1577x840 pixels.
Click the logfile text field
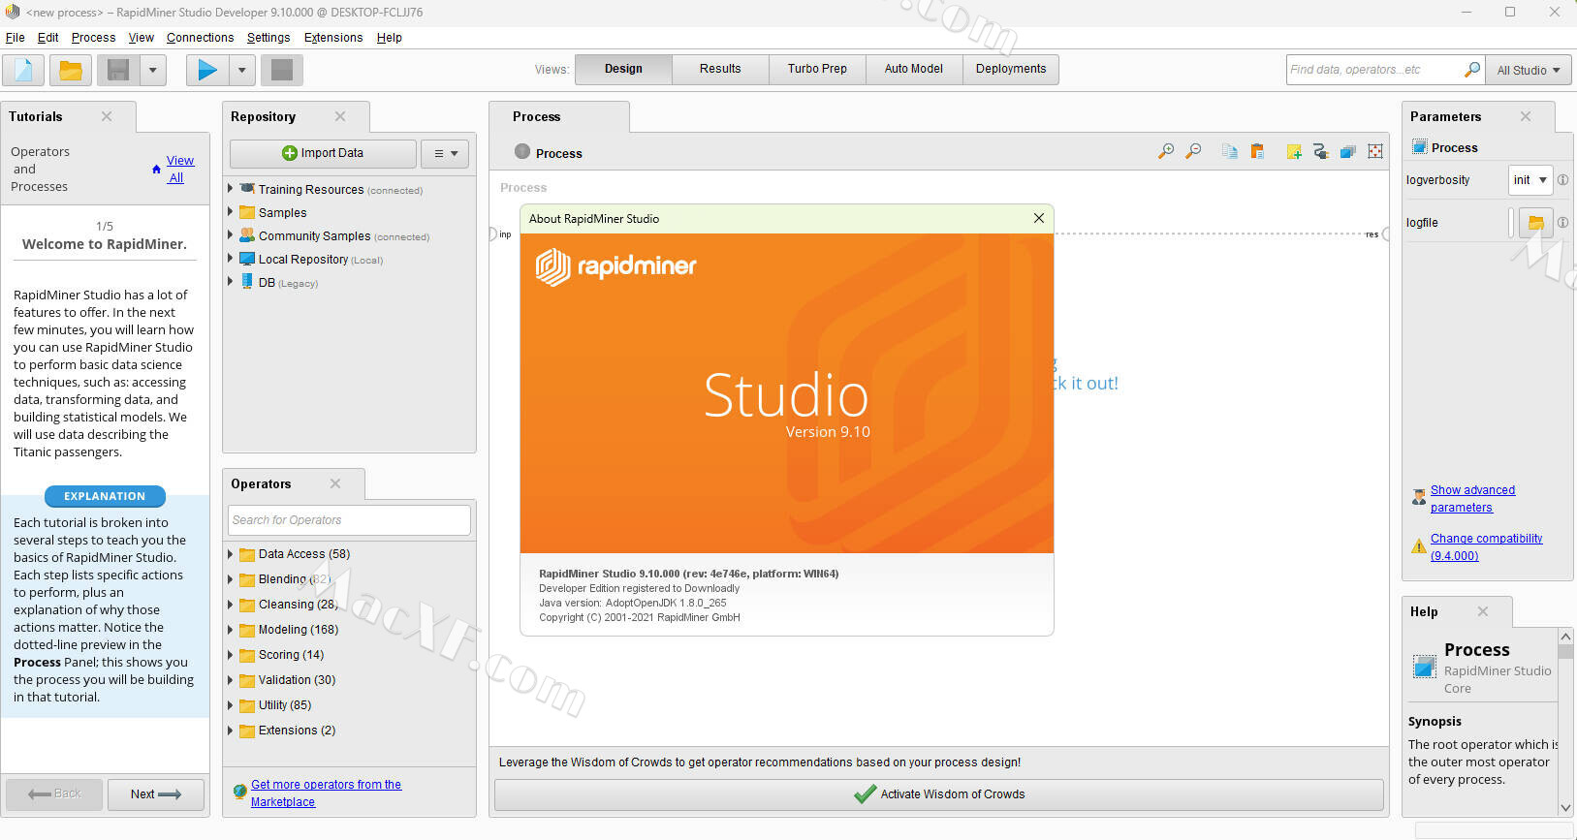[x=1510, y=223]
